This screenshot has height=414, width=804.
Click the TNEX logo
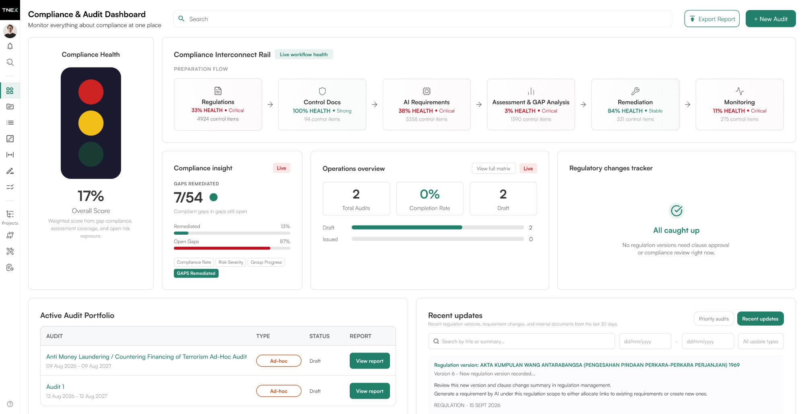click(10, 10)
